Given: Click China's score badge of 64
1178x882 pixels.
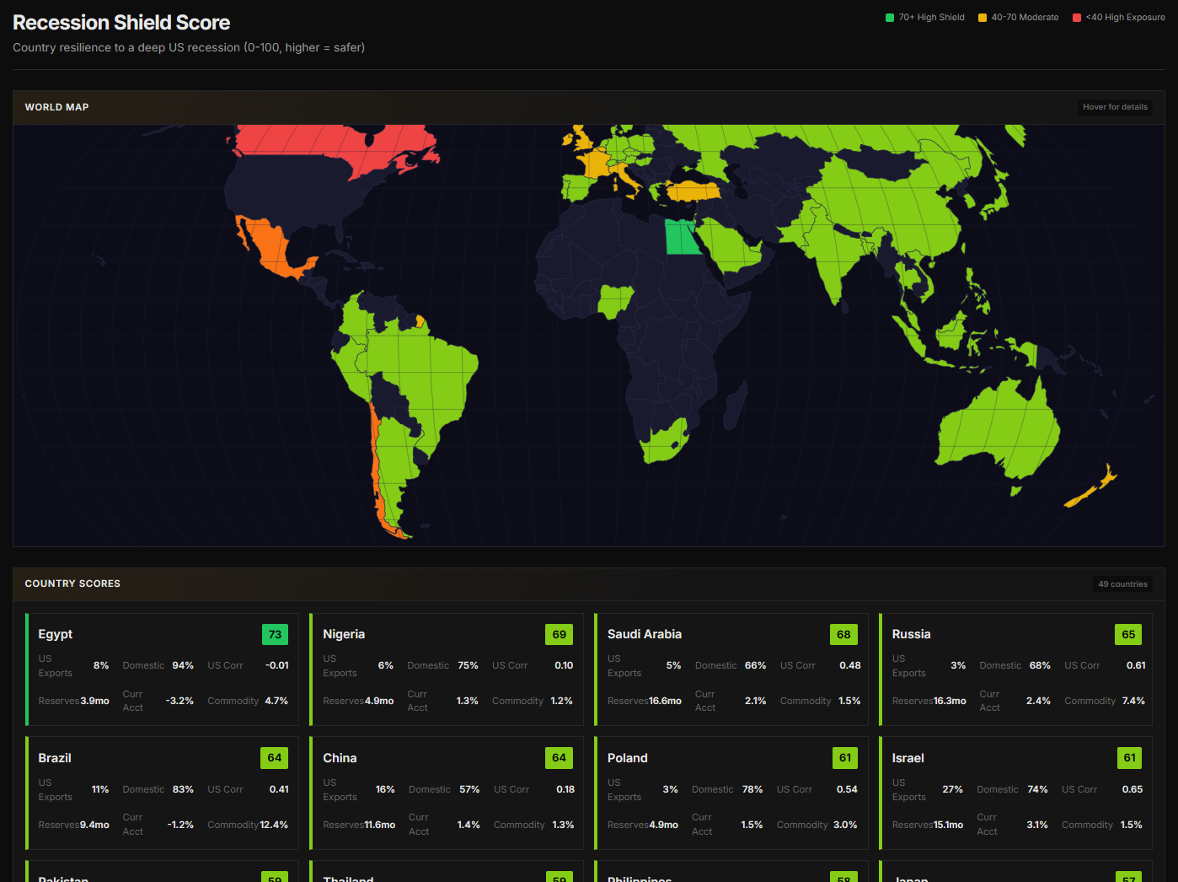Looking at the screenshot, I should pos(559,758).
